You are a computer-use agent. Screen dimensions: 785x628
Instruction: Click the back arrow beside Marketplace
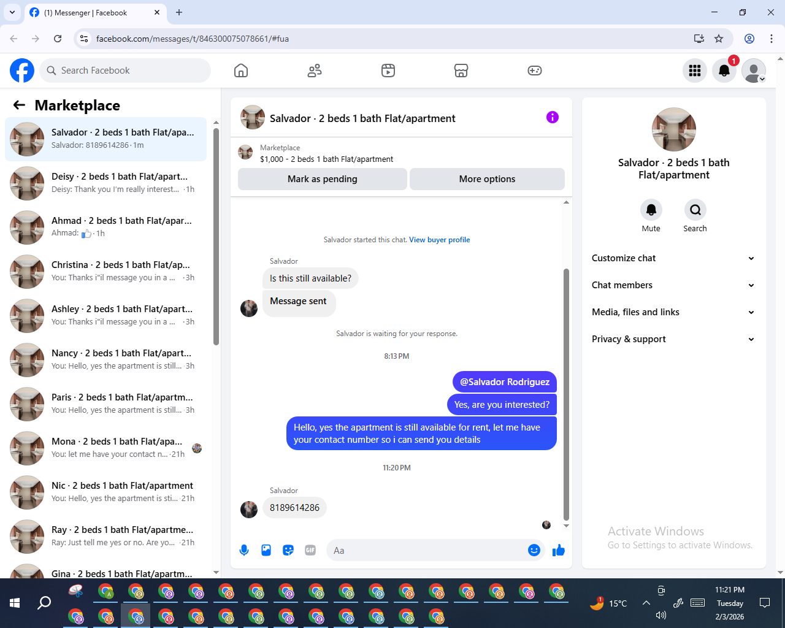click(x=19, y=105)
